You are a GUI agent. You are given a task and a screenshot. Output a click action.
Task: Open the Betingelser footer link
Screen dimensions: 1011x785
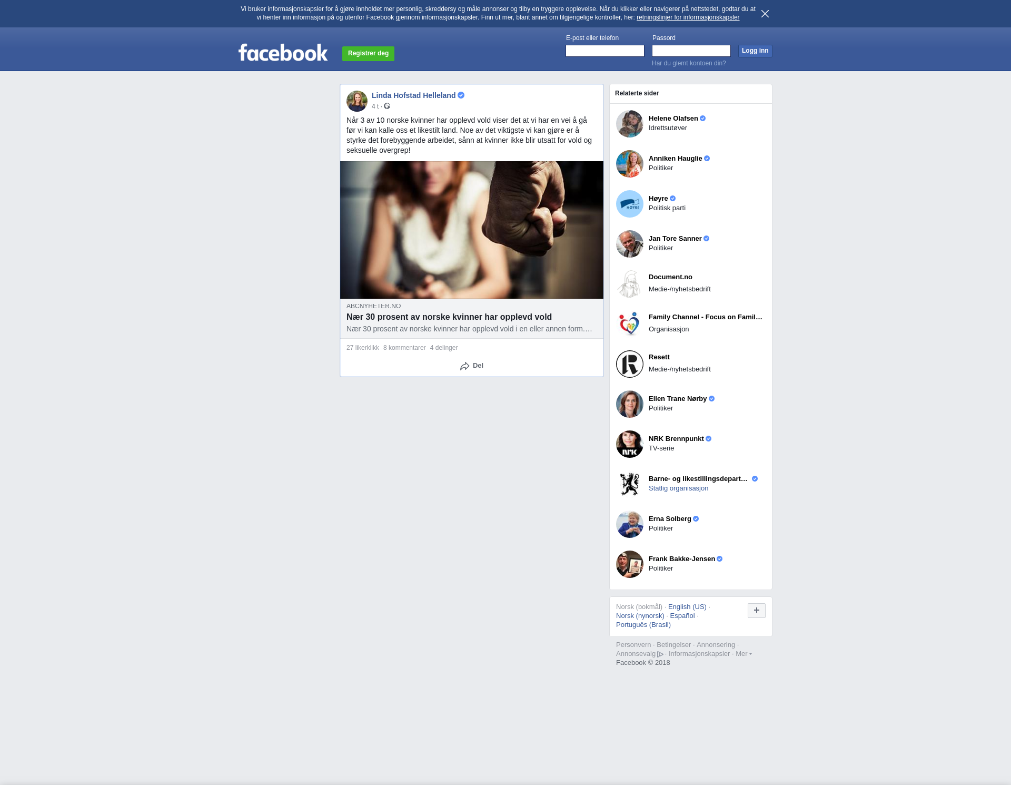click(x=673, y=645)
